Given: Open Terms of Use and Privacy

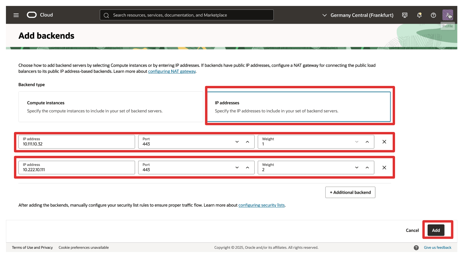Looking at the screenshot, I should pyautogui.click(x=32, y=248).
